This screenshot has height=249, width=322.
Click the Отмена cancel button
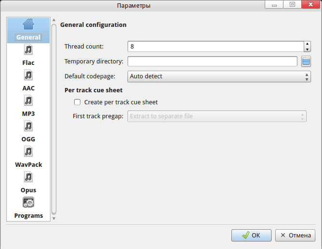coord(295,235)
